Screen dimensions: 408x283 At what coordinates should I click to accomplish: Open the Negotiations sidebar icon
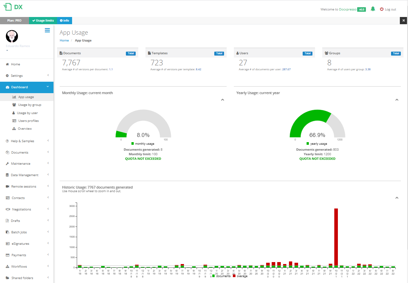pos(7,209)
